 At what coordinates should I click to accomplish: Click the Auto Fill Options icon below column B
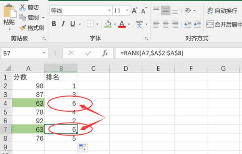[82, 147]
